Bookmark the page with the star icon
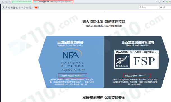This screenshot has height=102, width=171. click(x=160, y=2)
